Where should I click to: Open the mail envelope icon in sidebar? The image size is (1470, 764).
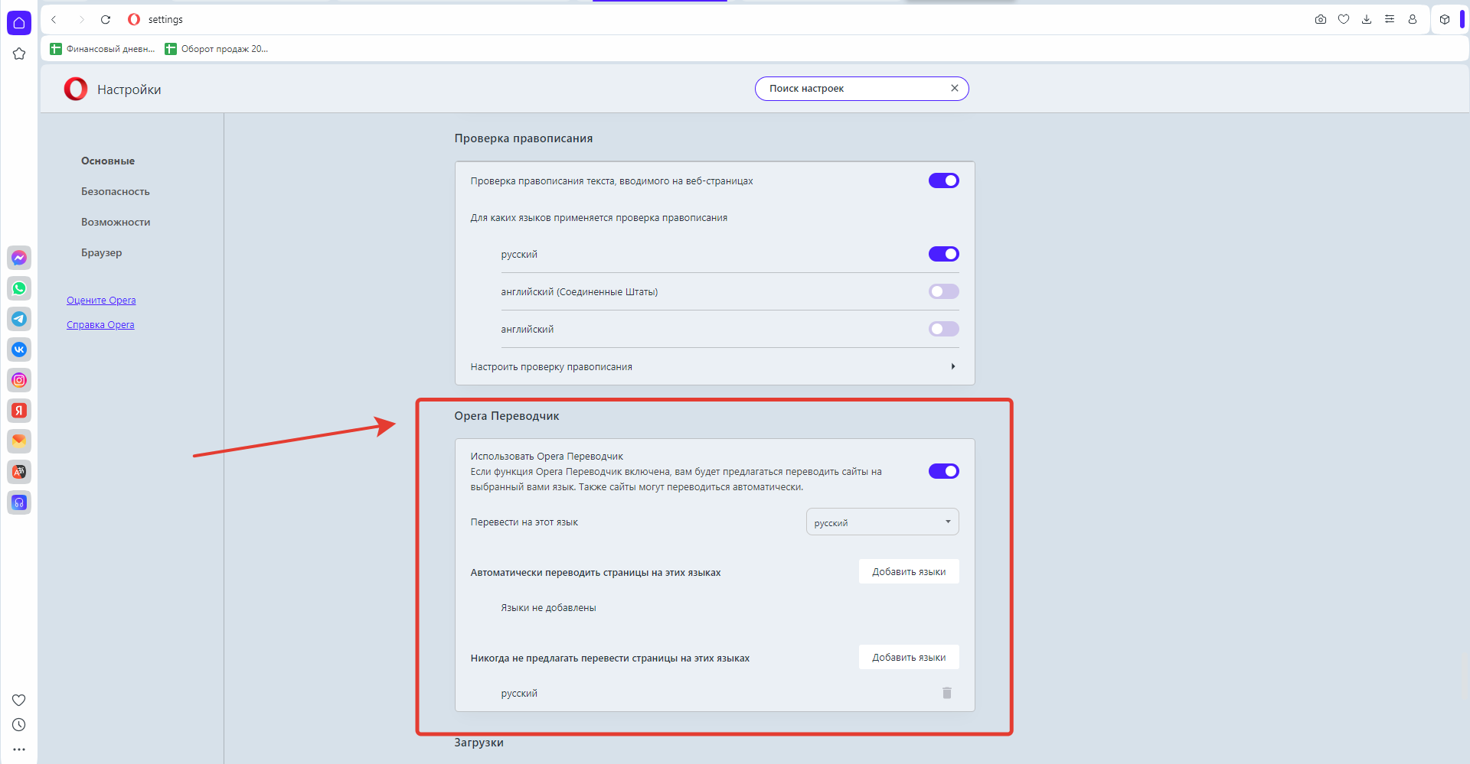tap(19, 441)
